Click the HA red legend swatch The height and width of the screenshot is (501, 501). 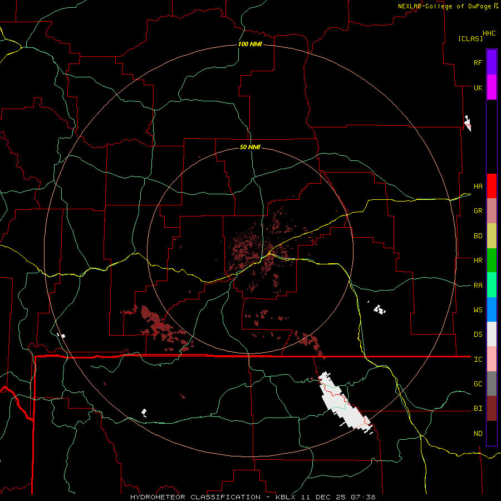tap(492, 186)
